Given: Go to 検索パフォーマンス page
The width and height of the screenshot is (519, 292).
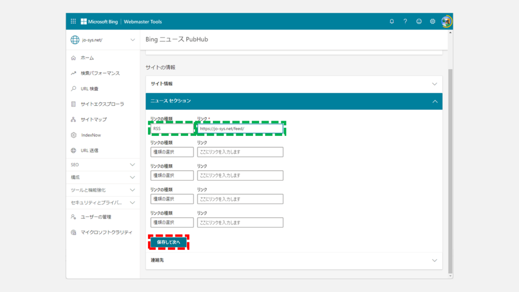Looking at the screenshot, I should point(100,73).
